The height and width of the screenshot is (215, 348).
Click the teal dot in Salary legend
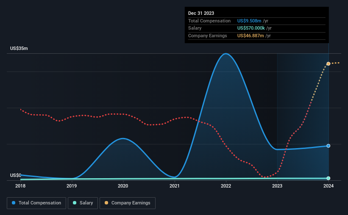pyautogui.click(x=75, y=203)
